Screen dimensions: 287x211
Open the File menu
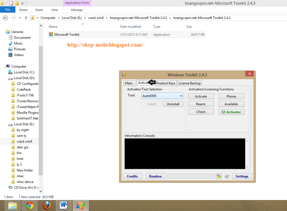point(7,10)
